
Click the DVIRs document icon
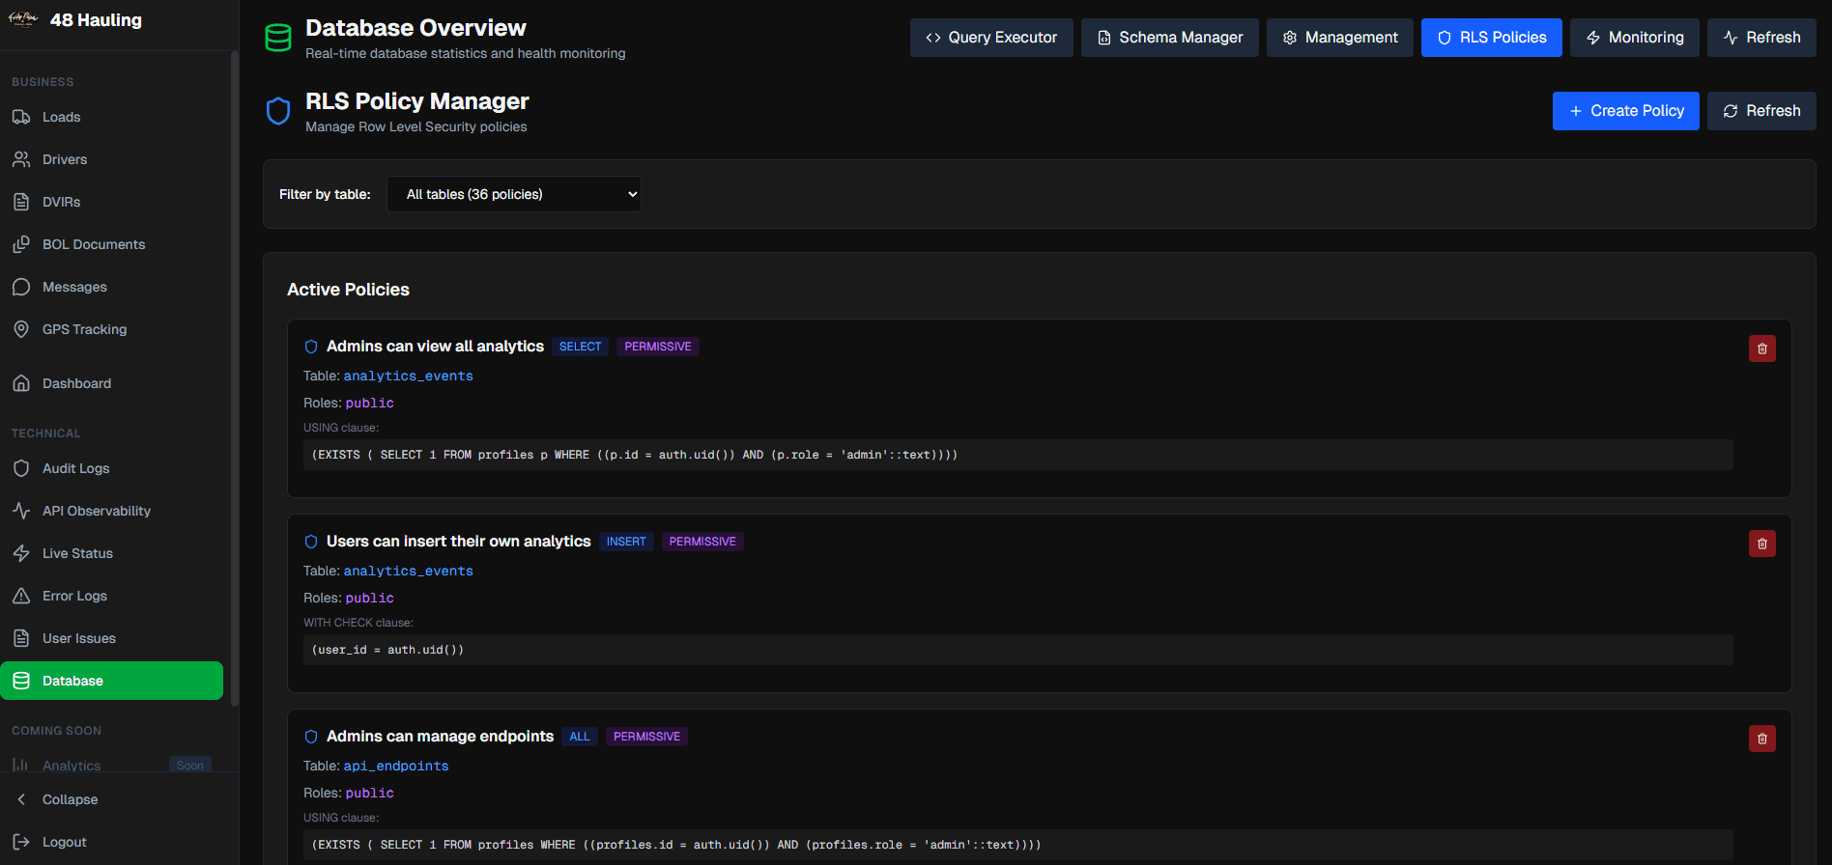click(x=21, y=202)
